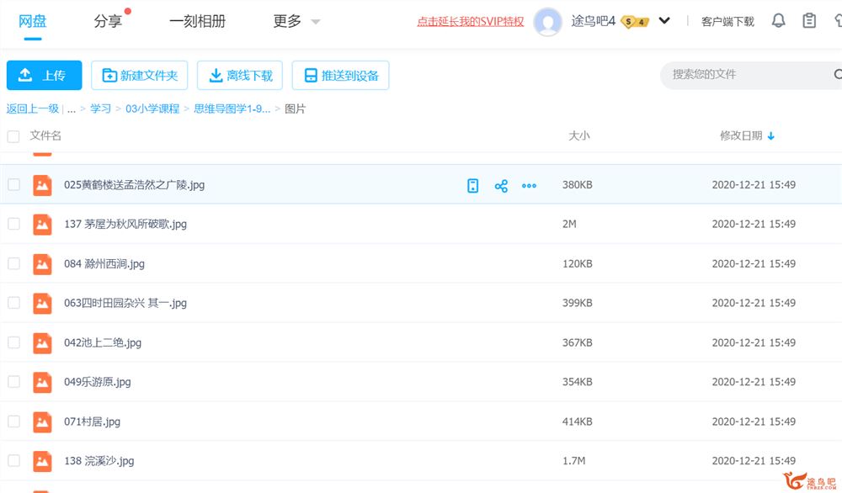Check the box for 137 茅屋为秋风所破歌.jpg

click(13, 224)
